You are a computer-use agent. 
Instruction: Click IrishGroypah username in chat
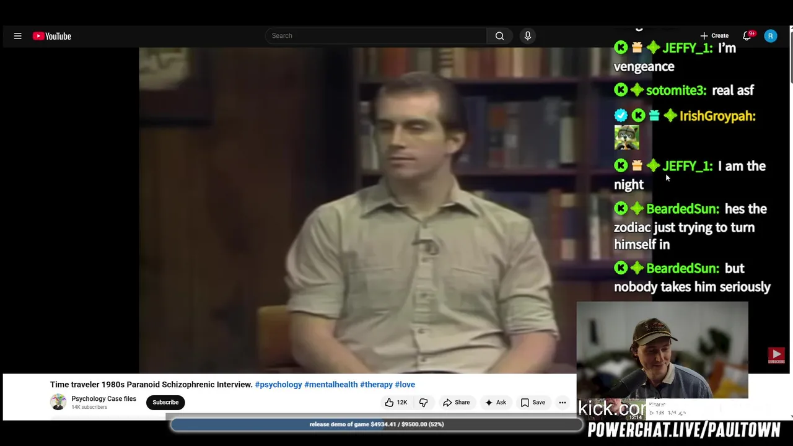[x=717, y=116]
